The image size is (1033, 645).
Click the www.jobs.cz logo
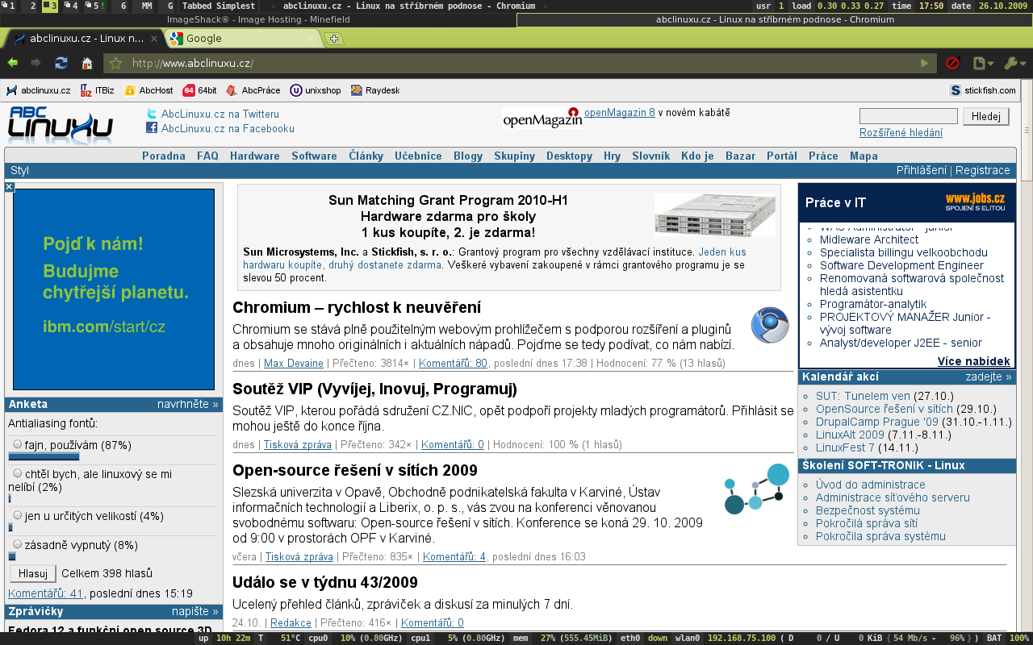975,202
